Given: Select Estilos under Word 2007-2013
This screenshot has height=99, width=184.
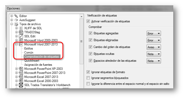Looking at the screenshot, I should pos(28,48).
